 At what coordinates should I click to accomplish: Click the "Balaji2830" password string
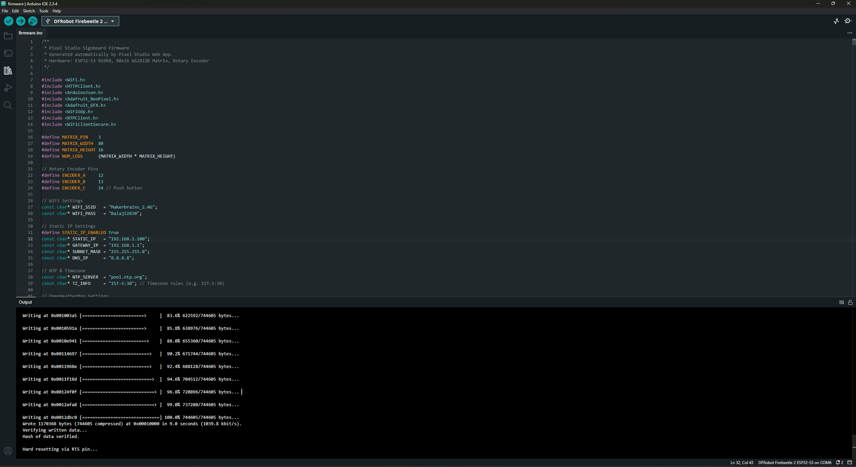pyautogui.click(x=124, y=214)
